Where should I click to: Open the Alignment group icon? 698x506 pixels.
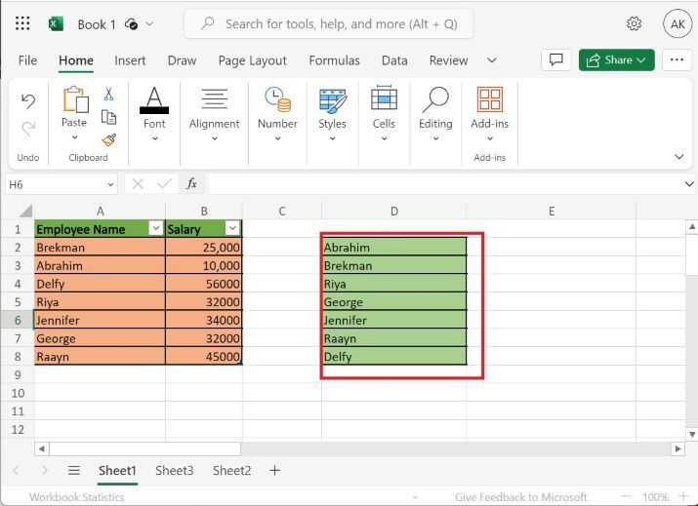coord(214,98)
